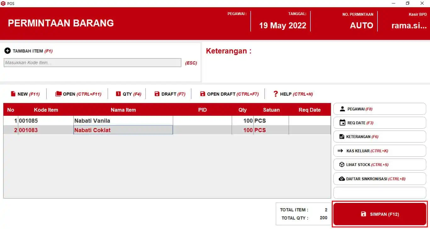Minimize the POS window
Viewport: 430px width, 229px height.
[x=394, y=3]
